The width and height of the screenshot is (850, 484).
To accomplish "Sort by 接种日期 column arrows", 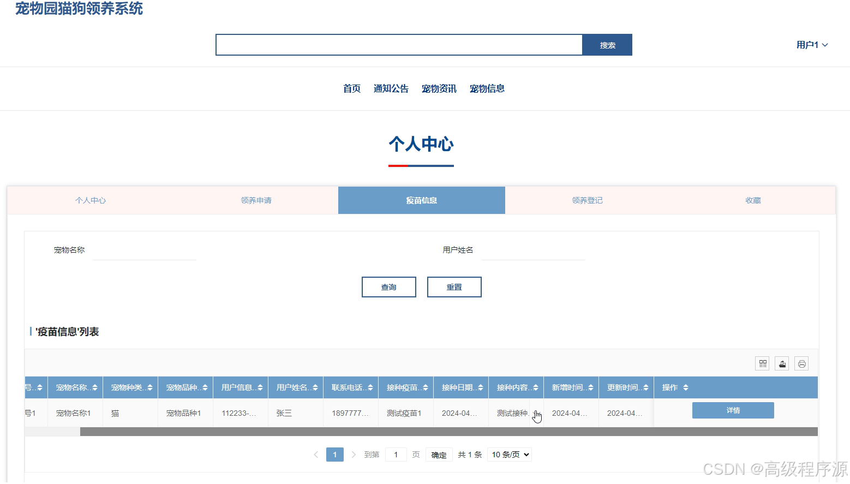I will (481, 387).
